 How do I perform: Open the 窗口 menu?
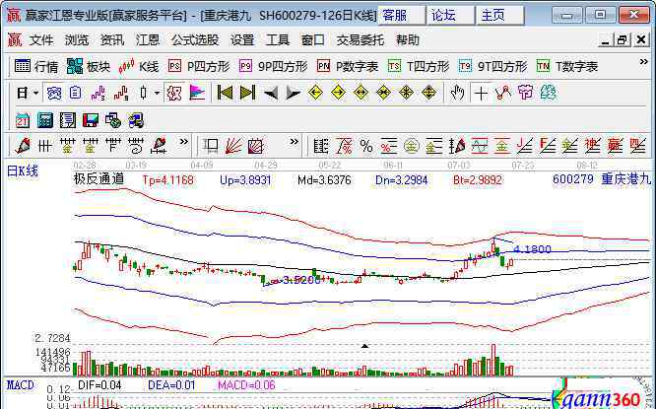pyautogui.click(x=313, y=40)
